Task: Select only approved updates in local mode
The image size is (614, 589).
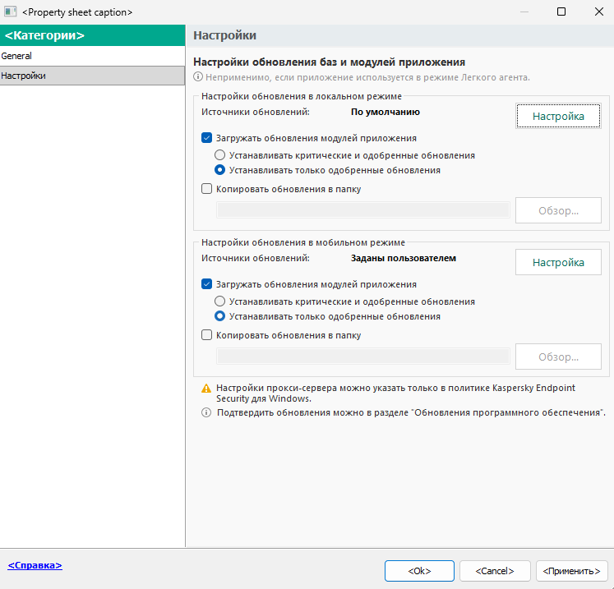Action: 219,170
